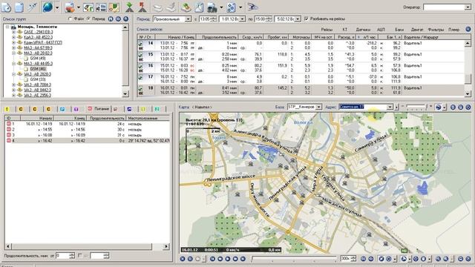The width and height of the screenshot is (475, 267).
Task: Open the Питание events tab
Action: tap(99, 109)
